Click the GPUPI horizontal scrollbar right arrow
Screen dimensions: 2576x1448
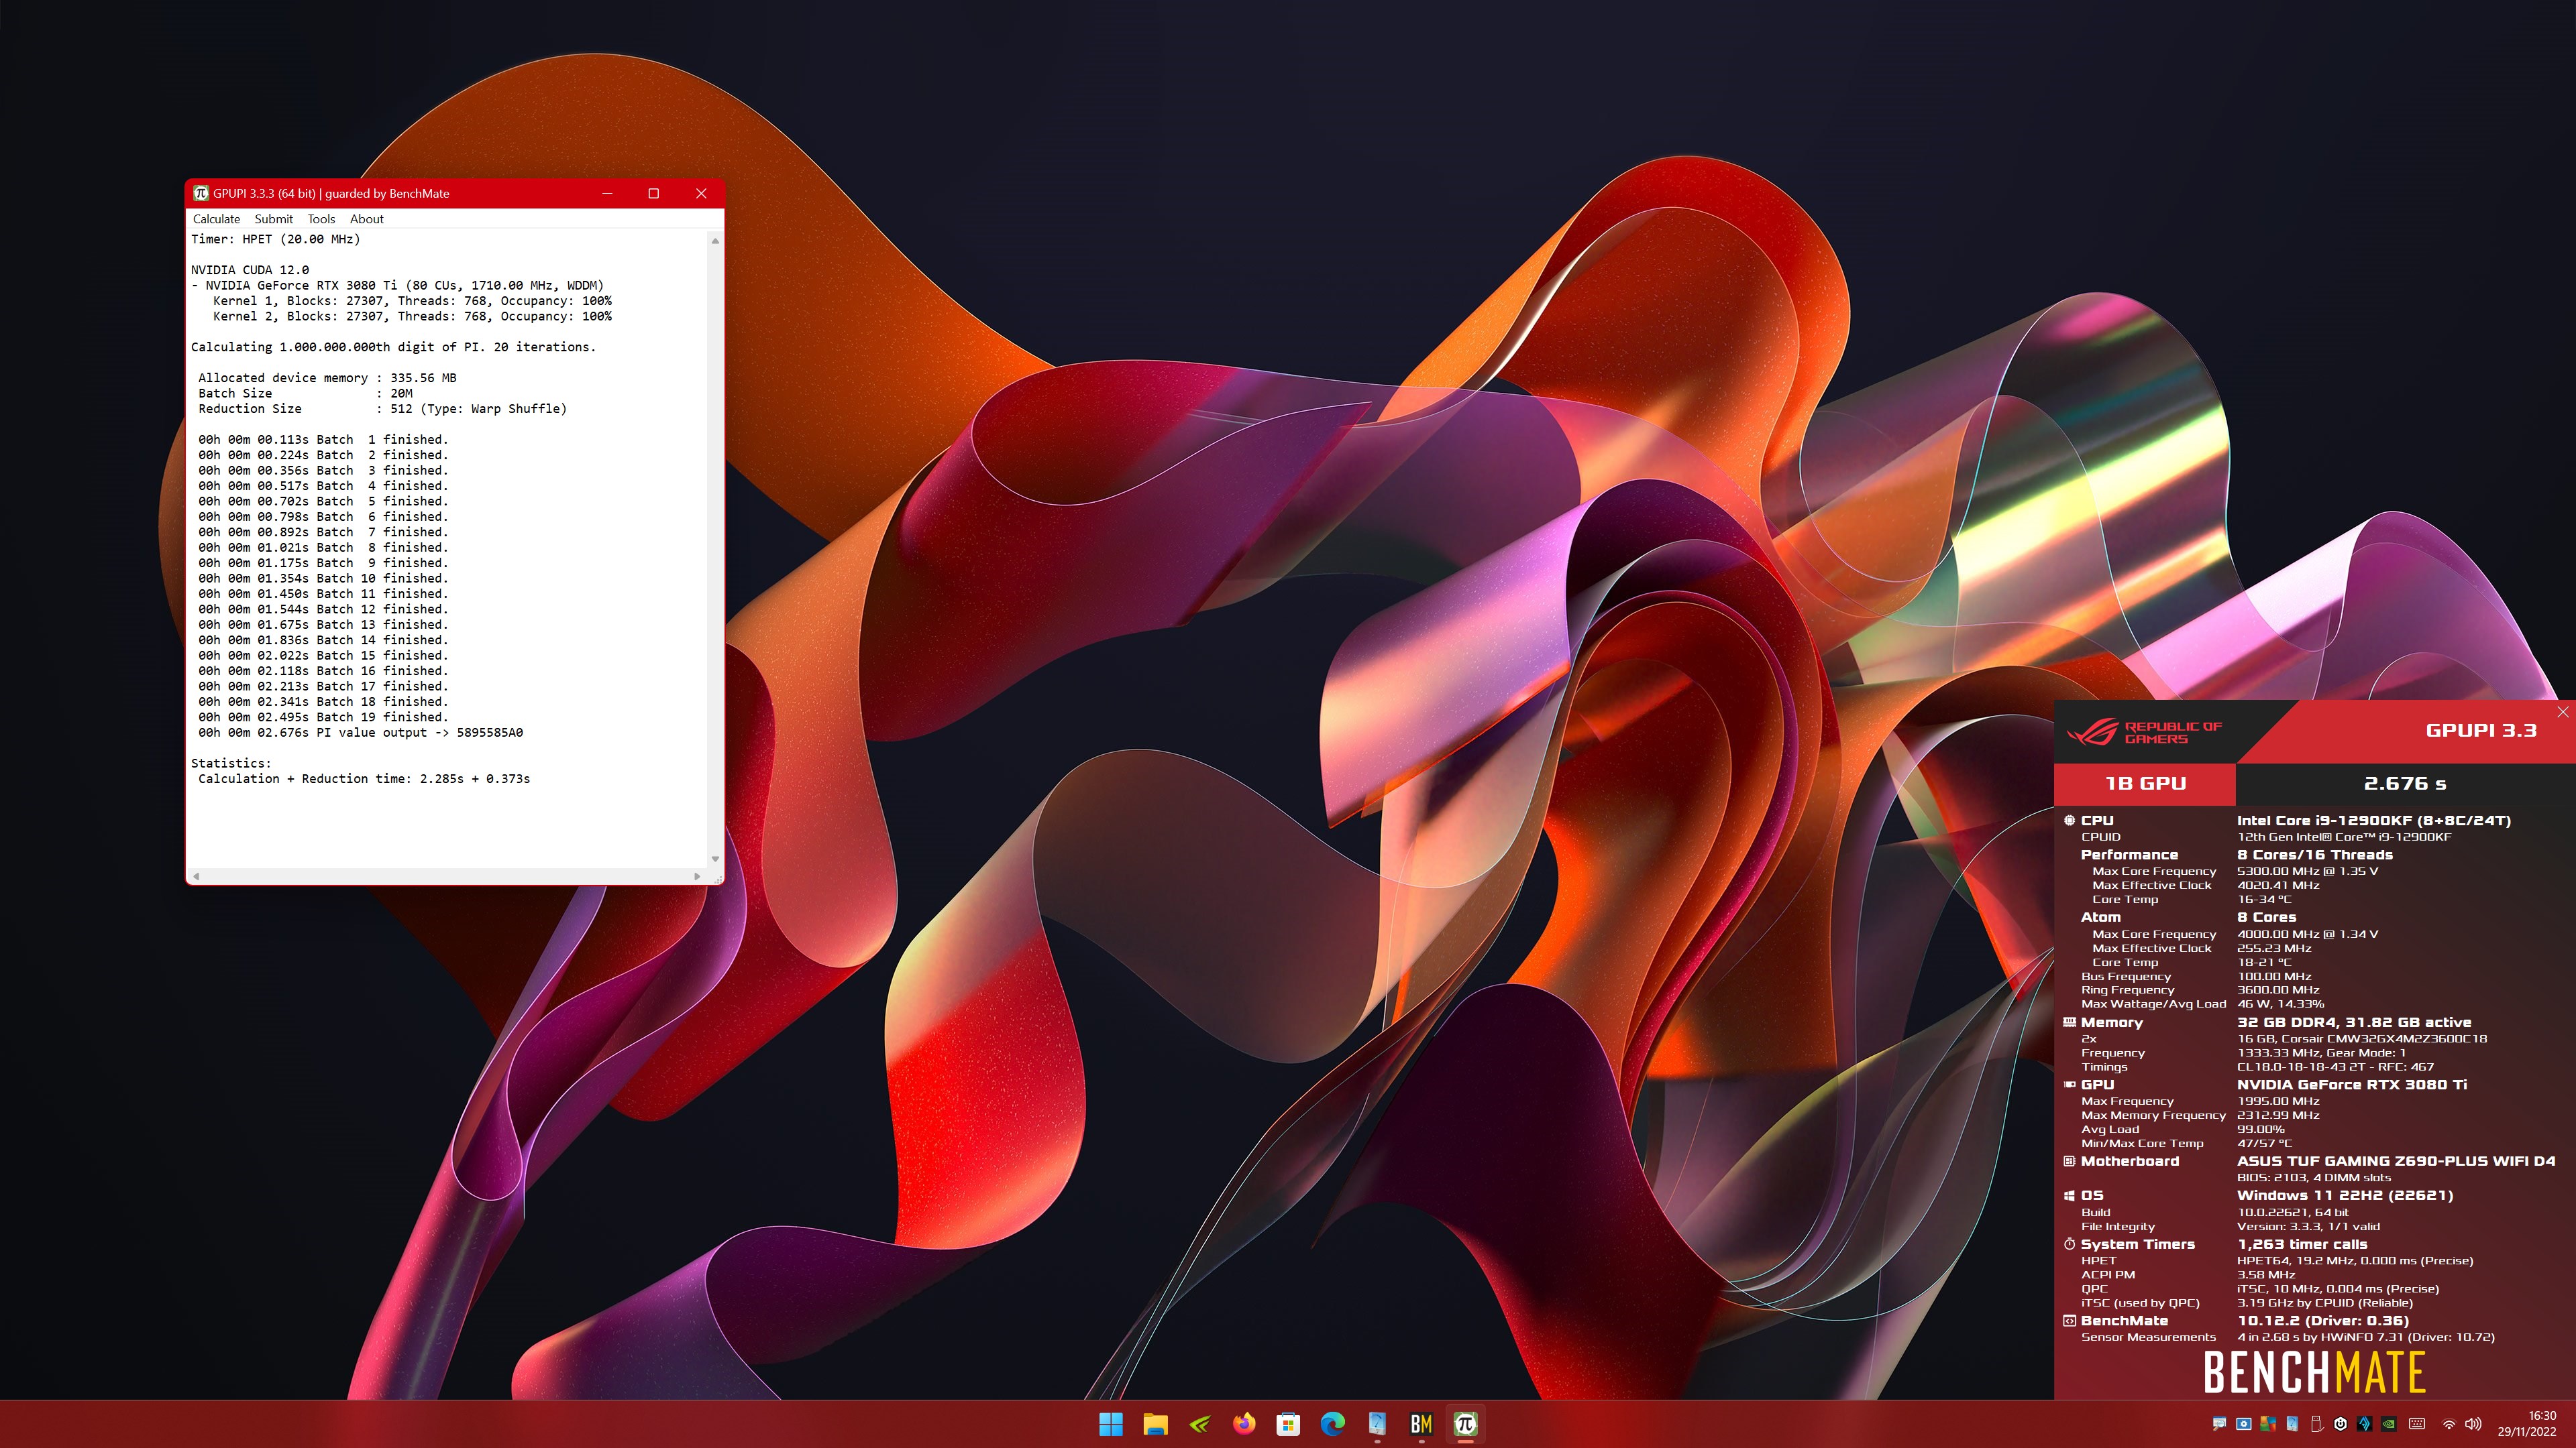[x=697, y=876]
